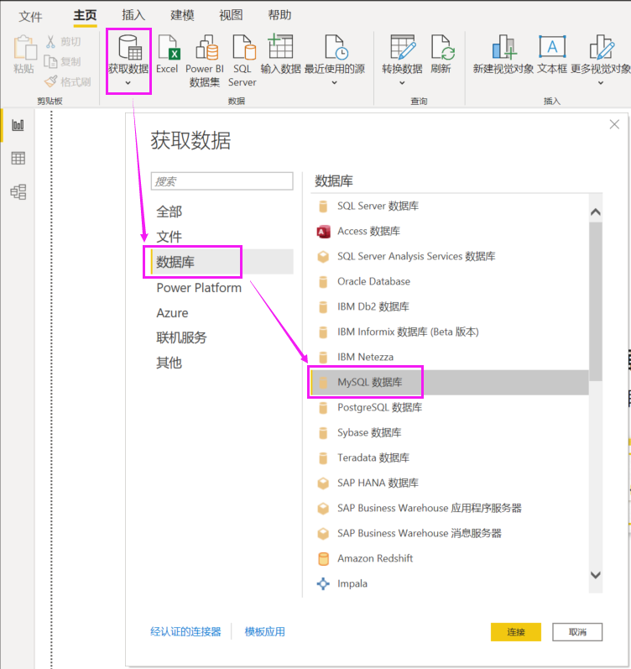The image size is (631, 669).
Task: Expand 最近使用的源 dropdown arrow
Action: tap(335, 83)
